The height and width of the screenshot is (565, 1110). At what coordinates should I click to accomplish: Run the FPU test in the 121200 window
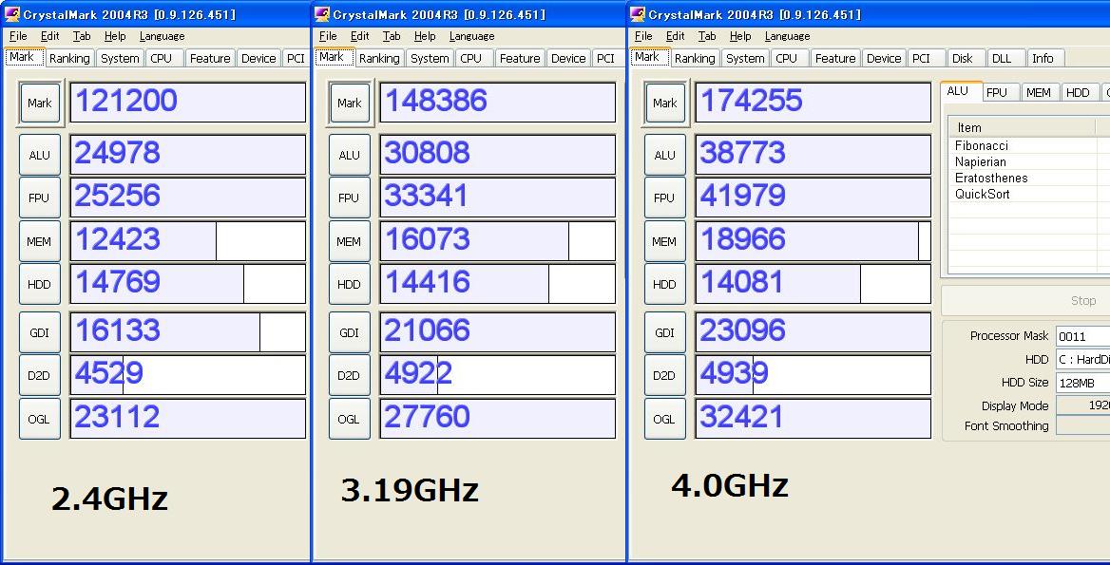[x=40, y=198]
